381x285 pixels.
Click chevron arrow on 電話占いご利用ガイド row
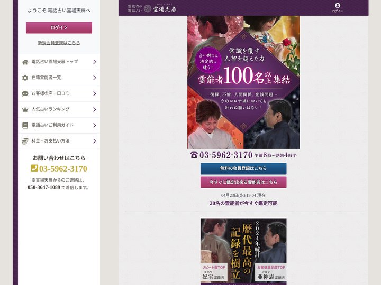[x=95, y=125]
